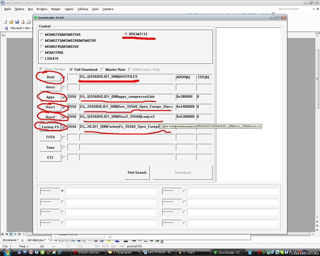Select MSM6245/MSM6260 radio option
The height and width of the screenshot is (256, 320).
click(42, 46)
